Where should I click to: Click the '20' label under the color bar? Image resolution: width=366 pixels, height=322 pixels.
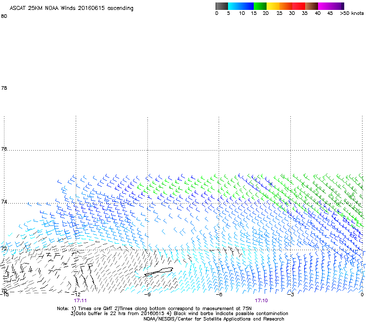pos(266,13)
